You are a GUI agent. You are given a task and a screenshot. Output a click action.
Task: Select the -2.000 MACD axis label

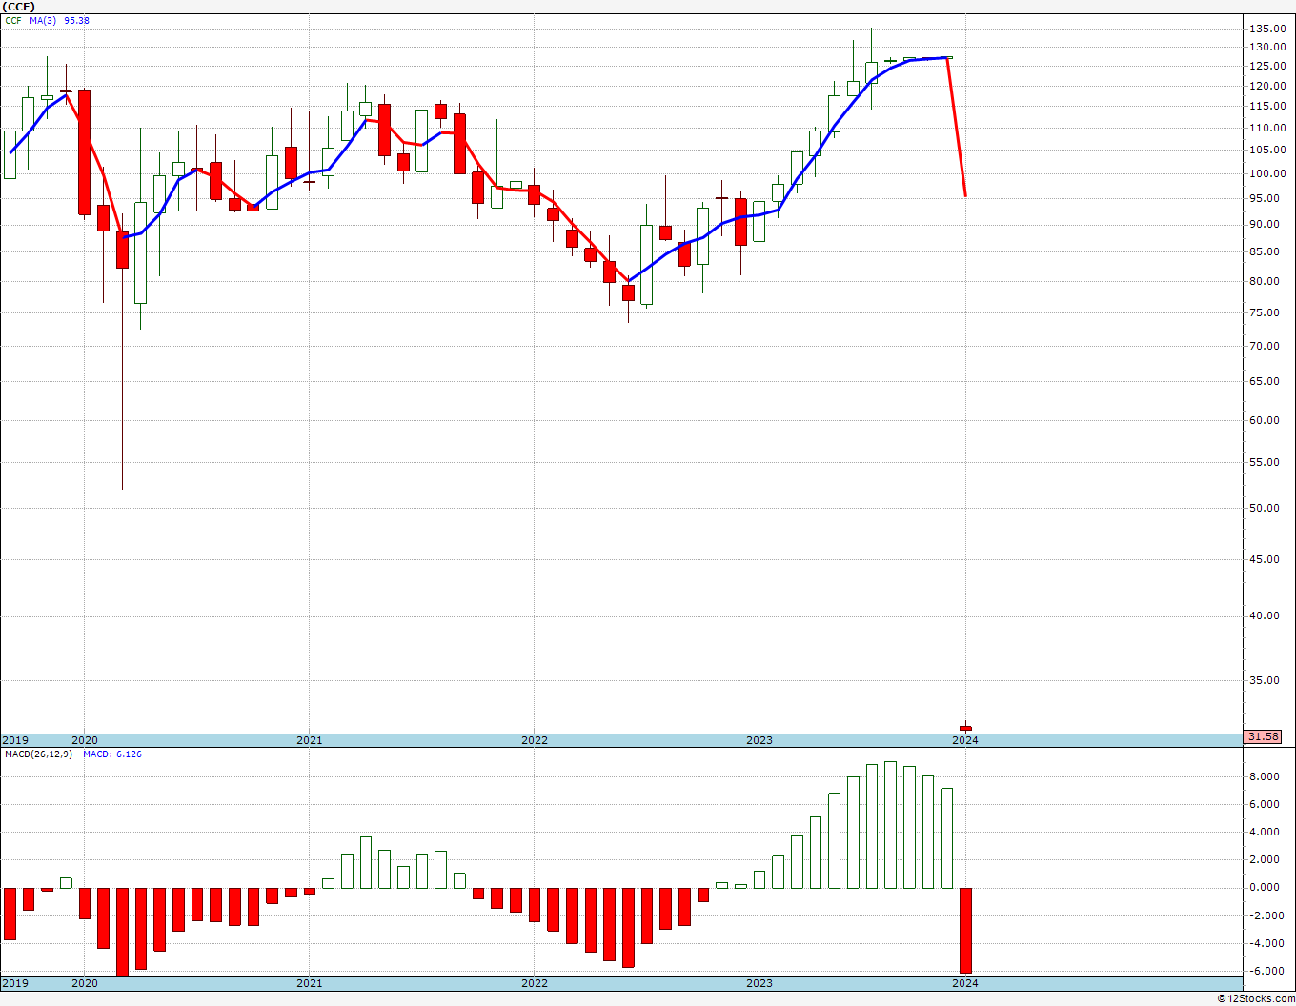click(1265, 915)
